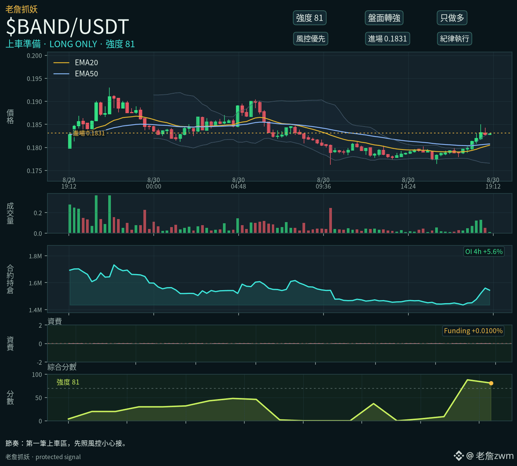Viewport: 517px width, 466px height.
Task: Click the 資費 panel title above funding chart
Action: [x=55, y=321]
